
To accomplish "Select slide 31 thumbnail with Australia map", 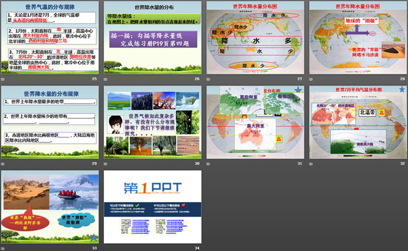I will pyautogui.click(x=255, y=122).
